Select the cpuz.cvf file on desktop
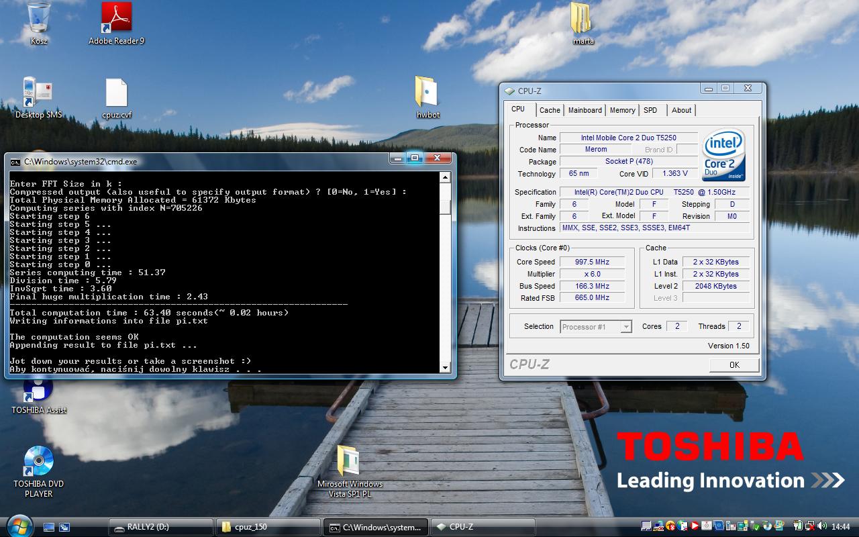Image resolution: width=859 pixels, height=537 pixels. pos(116,98)
